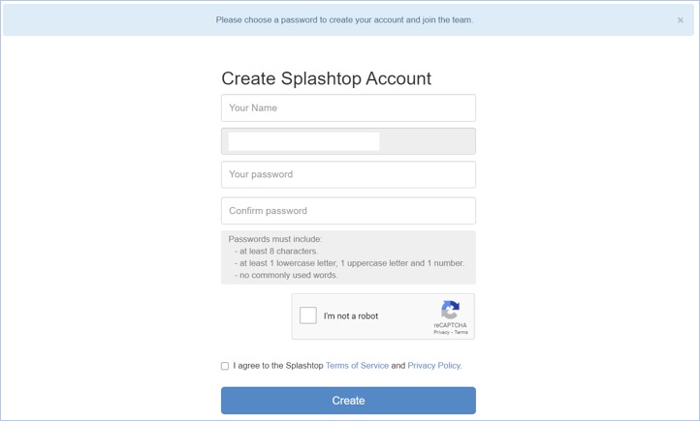This screenshot has height=421, width=700.
Task: Open the reCAPTCHA Terms link
Action: pos(461,332)
